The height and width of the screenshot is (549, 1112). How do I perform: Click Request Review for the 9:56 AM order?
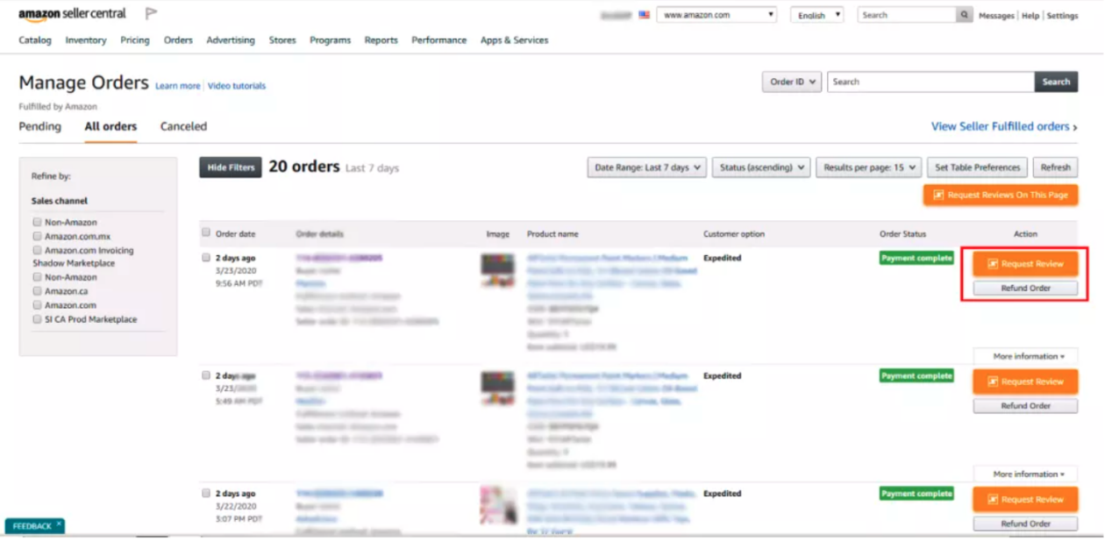point(1025,264)
